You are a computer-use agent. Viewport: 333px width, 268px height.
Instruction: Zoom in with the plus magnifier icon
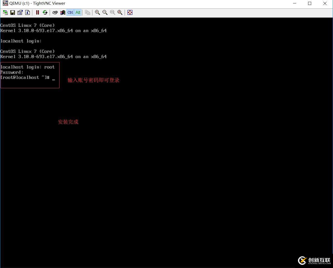coord(97,12)
